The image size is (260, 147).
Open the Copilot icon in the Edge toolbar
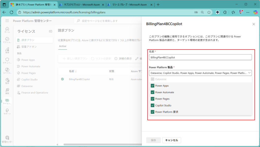tap(255, 12)
